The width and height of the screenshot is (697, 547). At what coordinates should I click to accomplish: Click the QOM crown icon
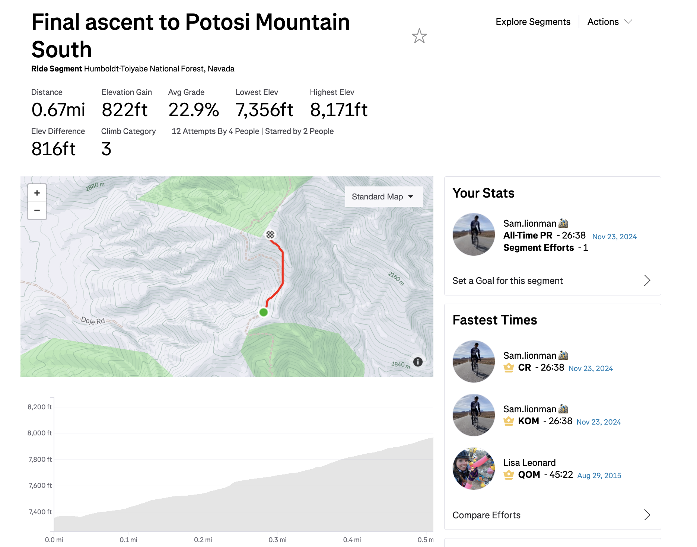point(509,475)
